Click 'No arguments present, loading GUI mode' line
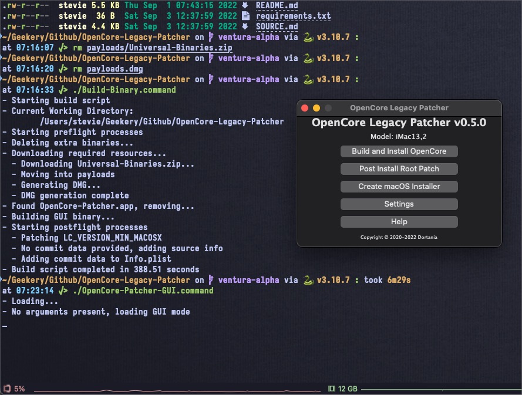 [x=101, y=312]
